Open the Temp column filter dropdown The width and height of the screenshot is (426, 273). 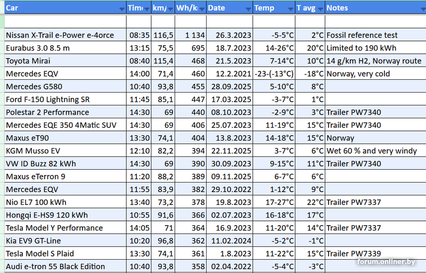coord(291,9)
